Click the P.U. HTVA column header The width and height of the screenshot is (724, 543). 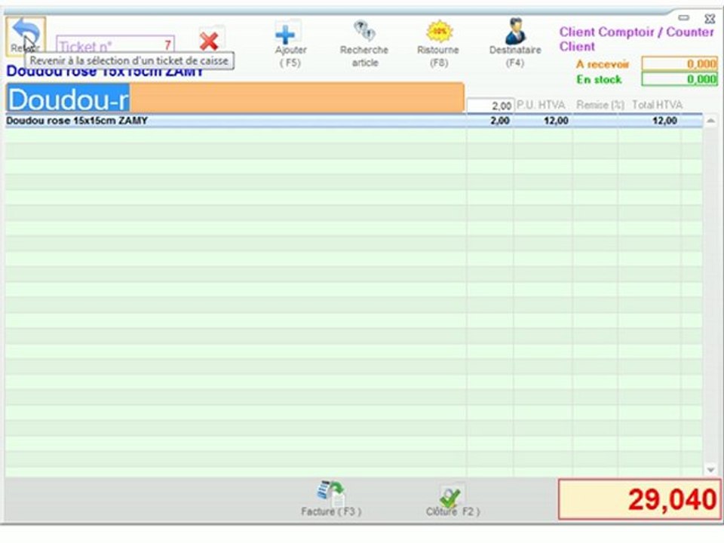[541, 106]
